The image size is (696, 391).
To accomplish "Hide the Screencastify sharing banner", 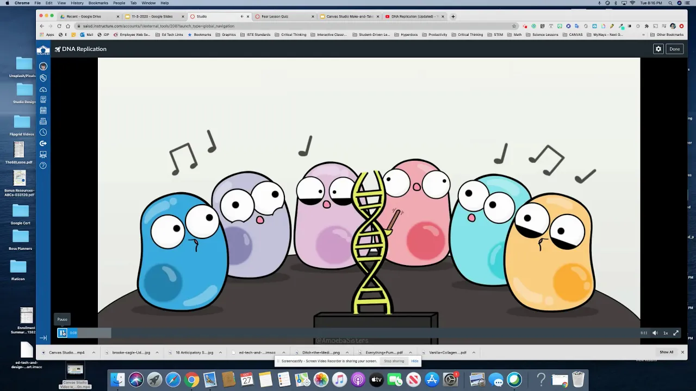I will point(415,361).
